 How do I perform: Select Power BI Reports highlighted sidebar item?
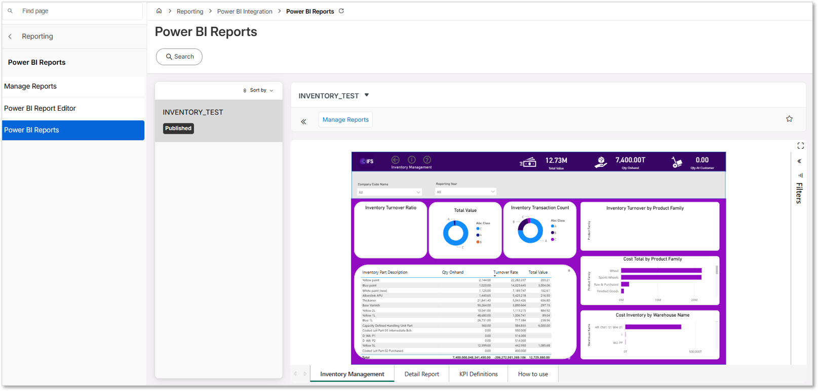pos(73,130)
